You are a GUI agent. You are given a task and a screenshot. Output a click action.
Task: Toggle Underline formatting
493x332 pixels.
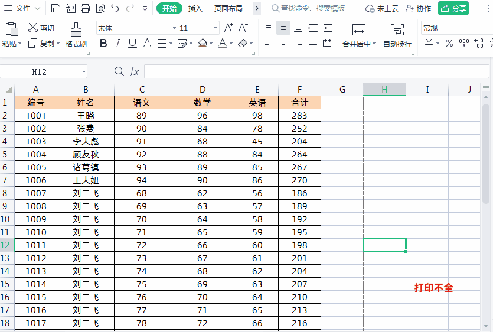[x=132, y=44]
